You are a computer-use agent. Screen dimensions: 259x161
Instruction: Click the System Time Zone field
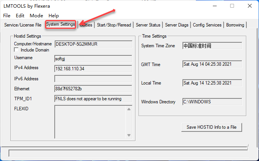[212, 46]
